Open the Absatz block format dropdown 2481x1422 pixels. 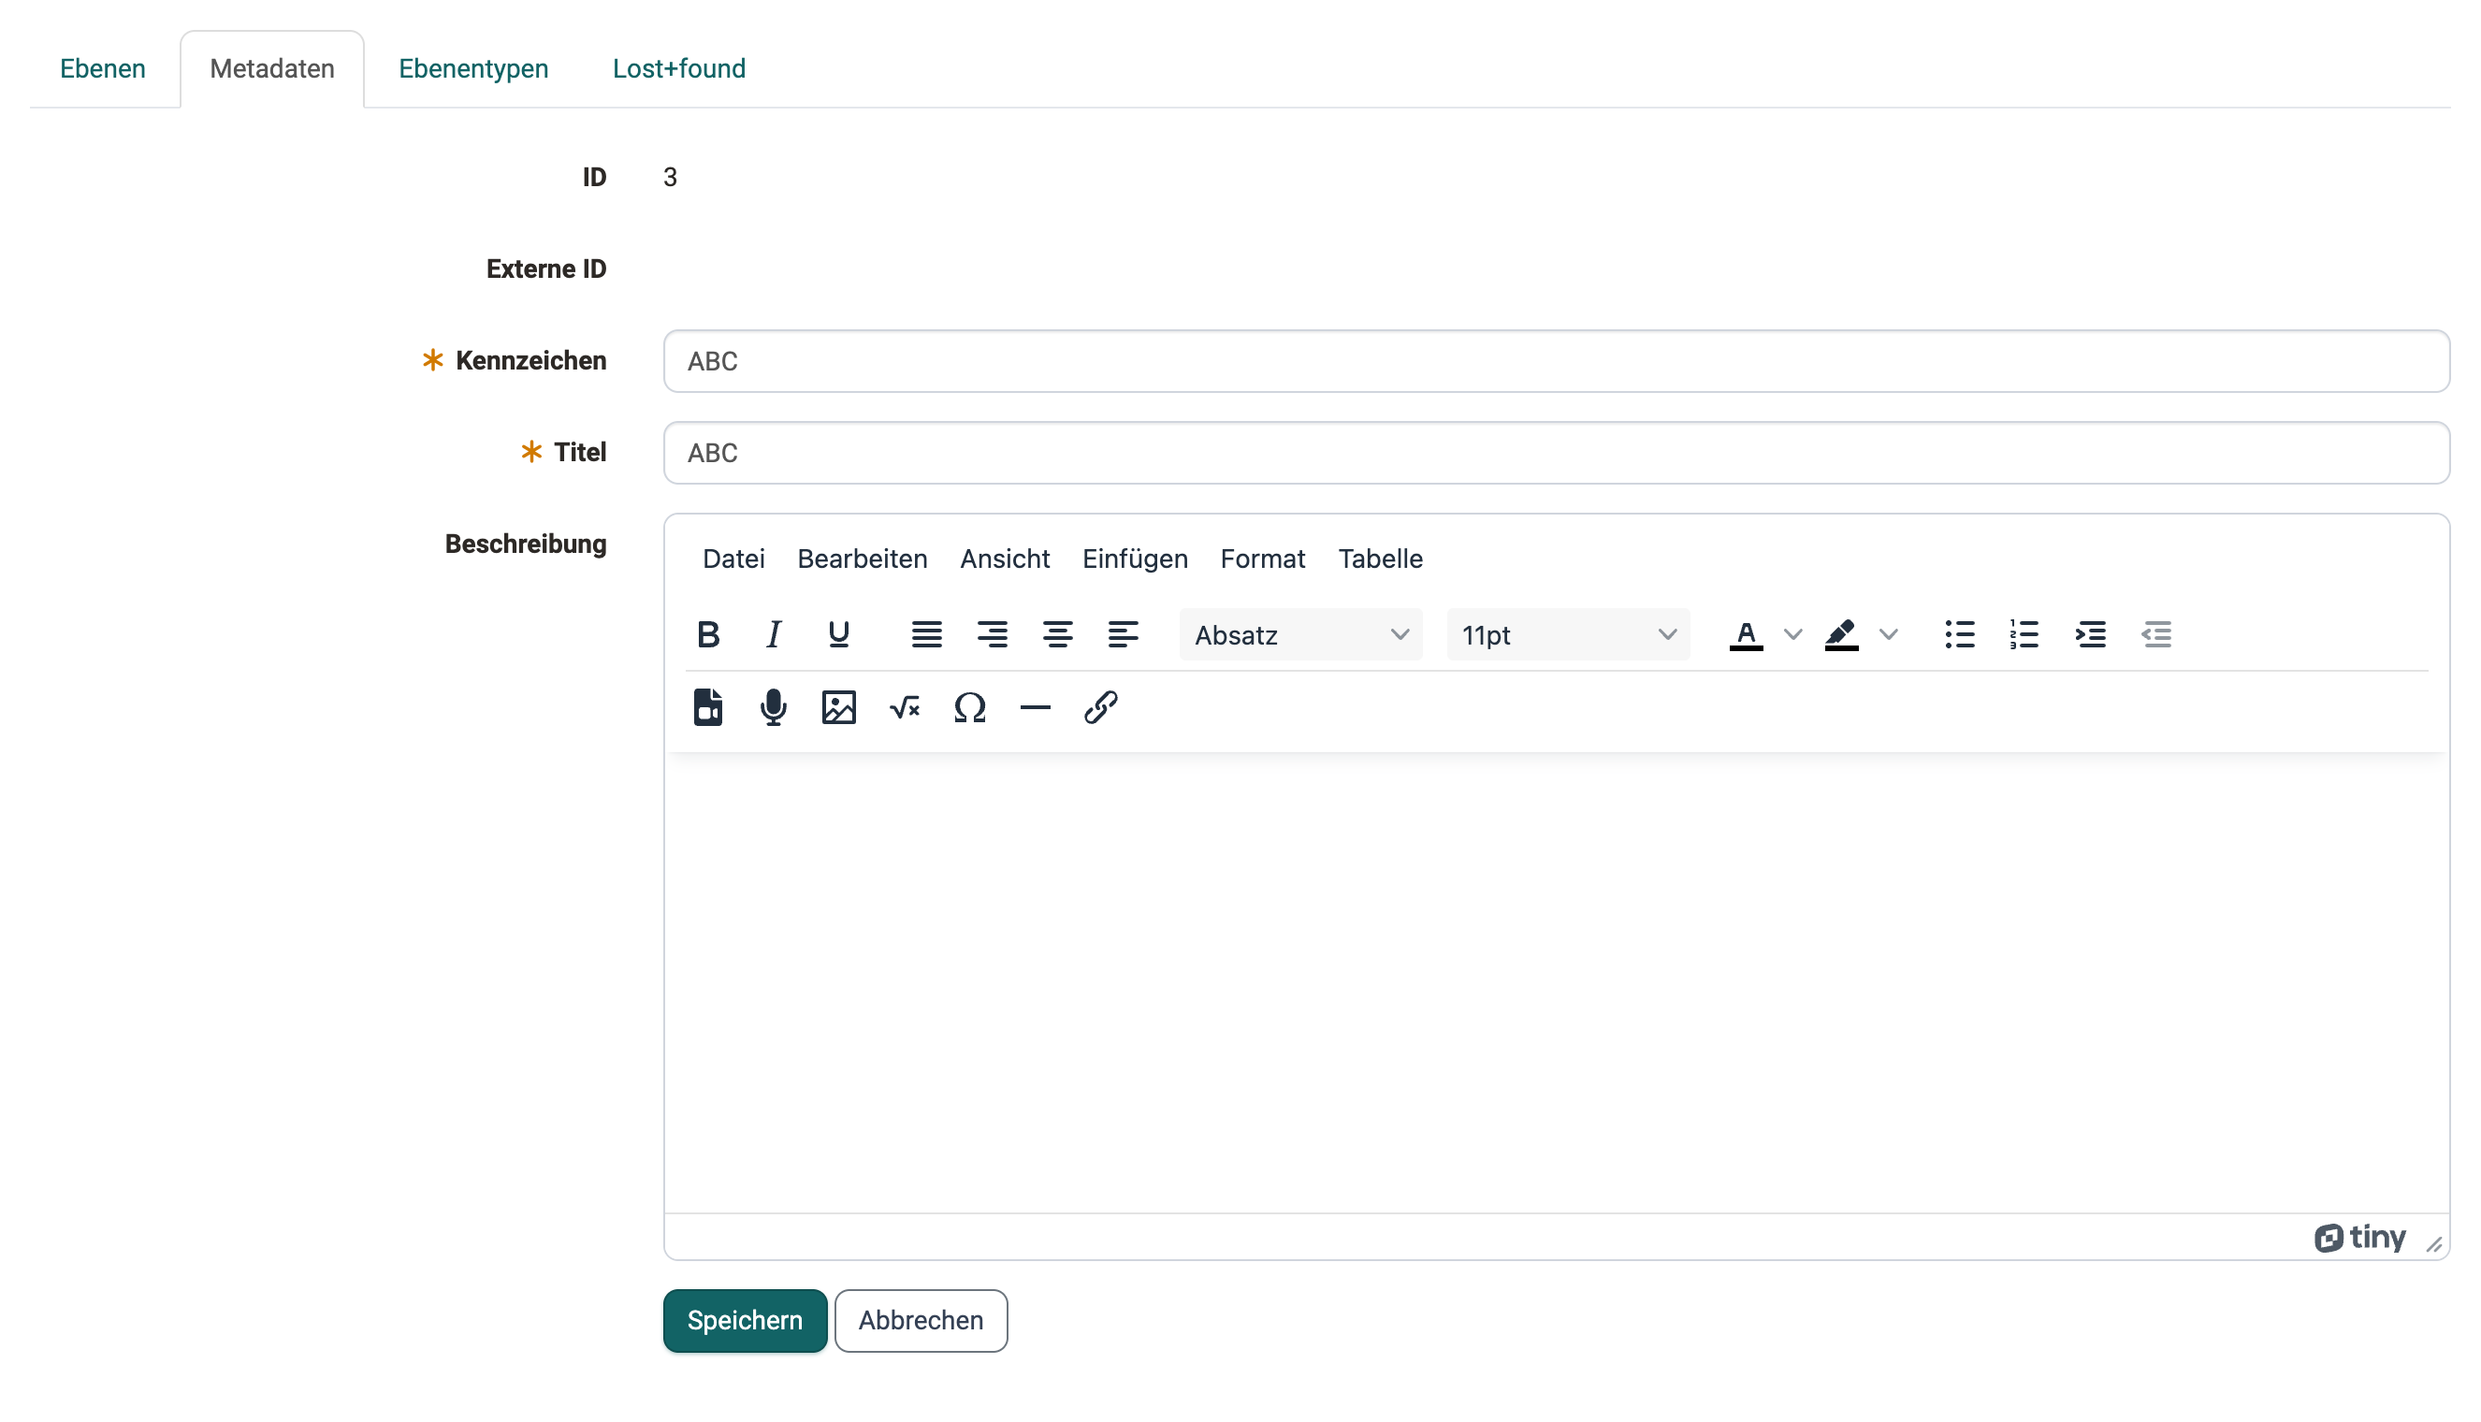click(1300, 635)
